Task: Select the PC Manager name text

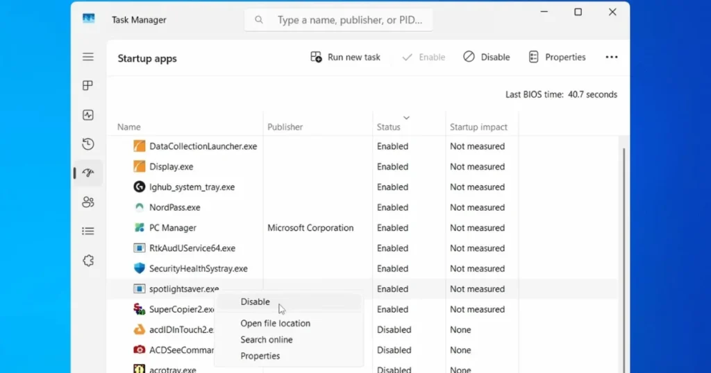Action: tap(173, 227)
